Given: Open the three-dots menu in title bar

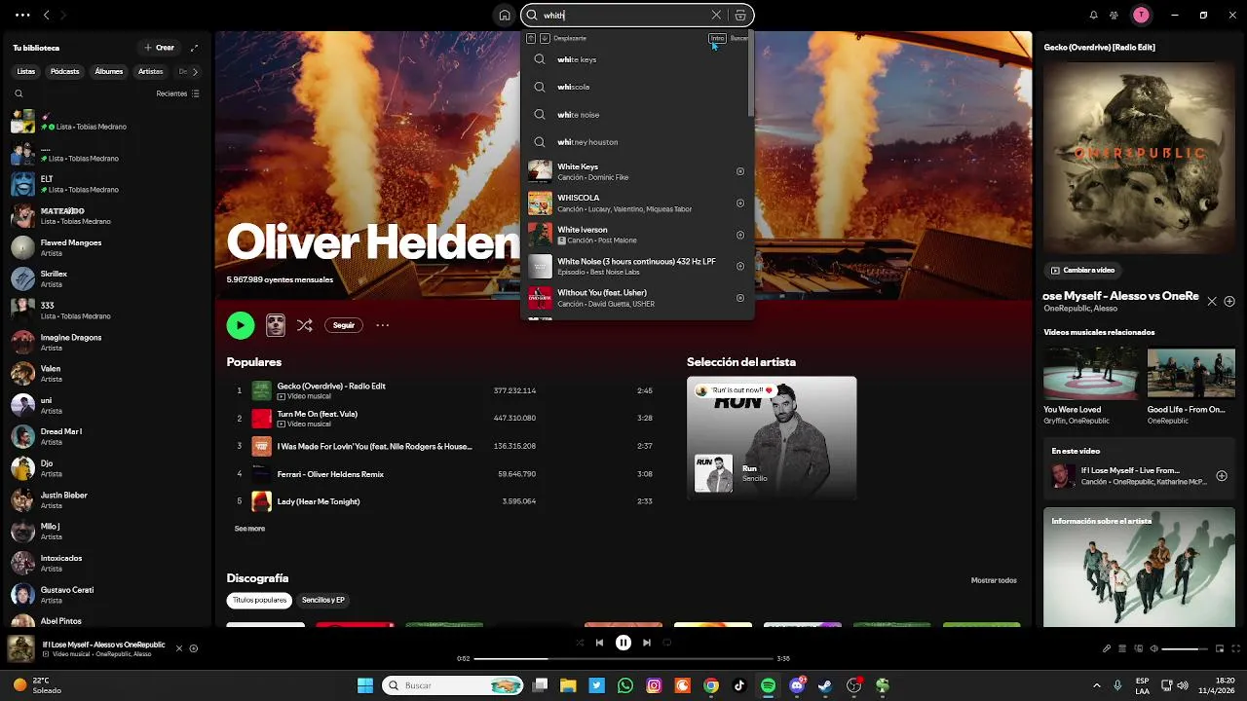Looking at the screenshot, I should click(x=21, y=15).
